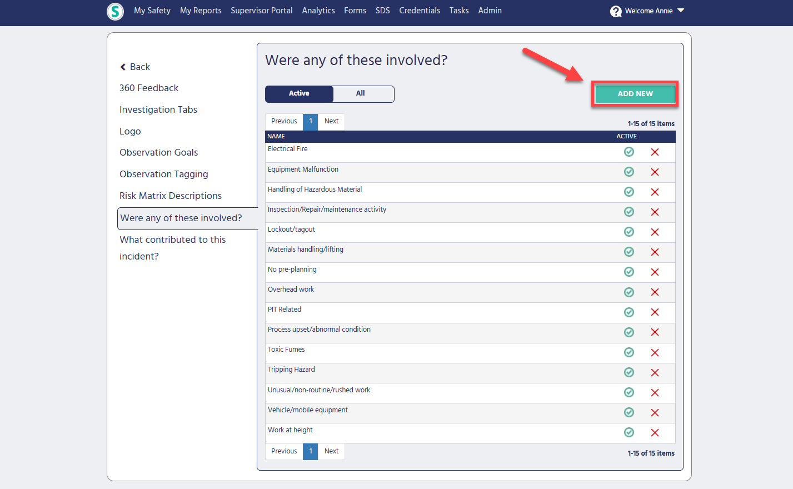Click red X for Unusual/non-routine/rushed work
793x489 pixels.
point(655,393)
